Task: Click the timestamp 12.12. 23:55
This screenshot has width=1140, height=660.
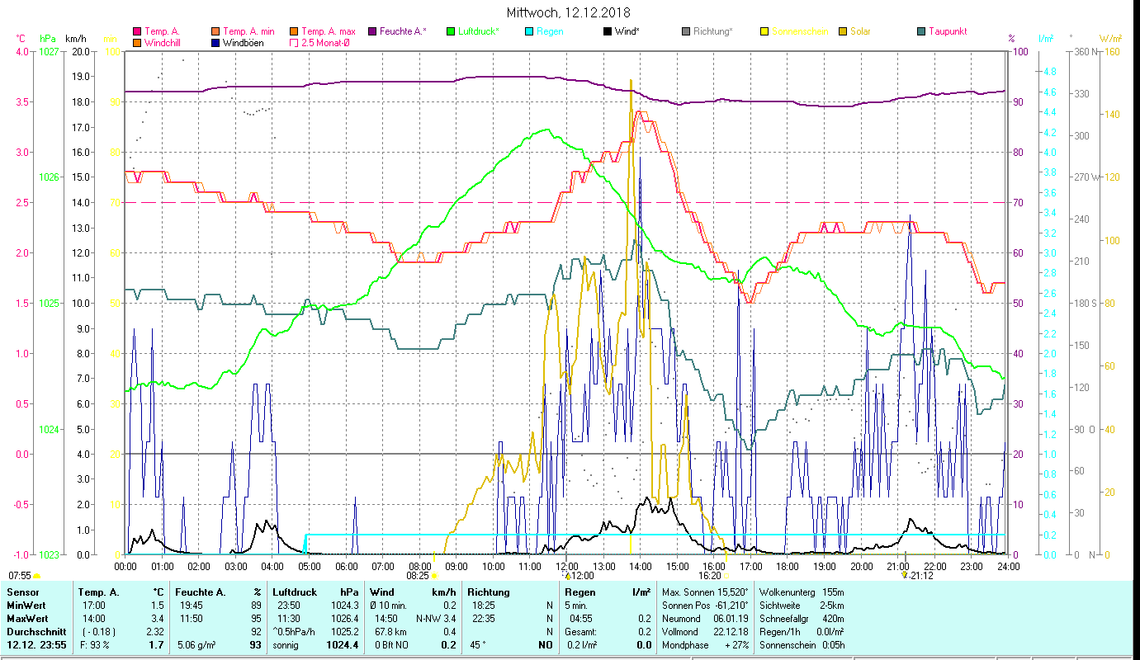Action: (x=36, y=645)
